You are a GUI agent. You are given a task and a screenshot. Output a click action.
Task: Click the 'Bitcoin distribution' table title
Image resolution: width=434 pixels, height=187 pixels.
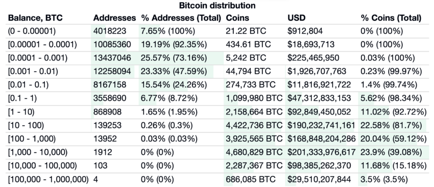pos(218,5)
